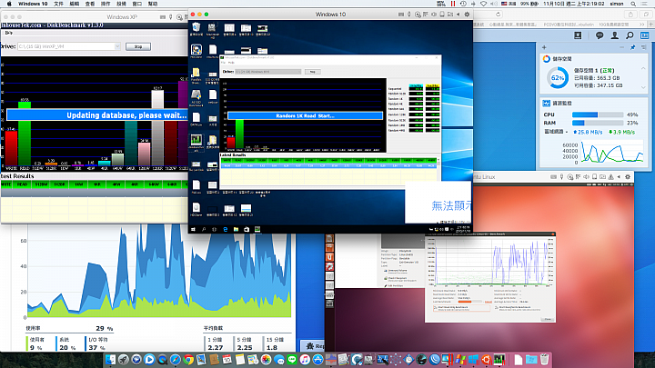Image resolution: width=655 pixels, height=368 pixels.
Task: Open LINE green chat icon in Dock
Action: click(x=292, y=359)
